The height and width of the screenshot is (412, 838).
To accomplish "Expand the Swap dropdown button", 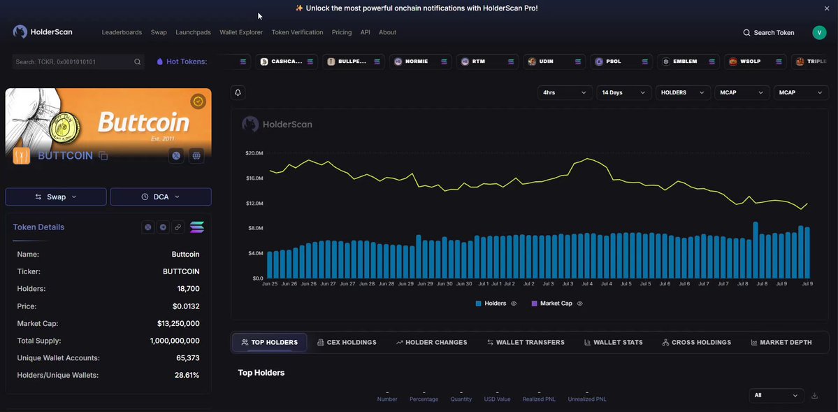I will coord(56,197).
